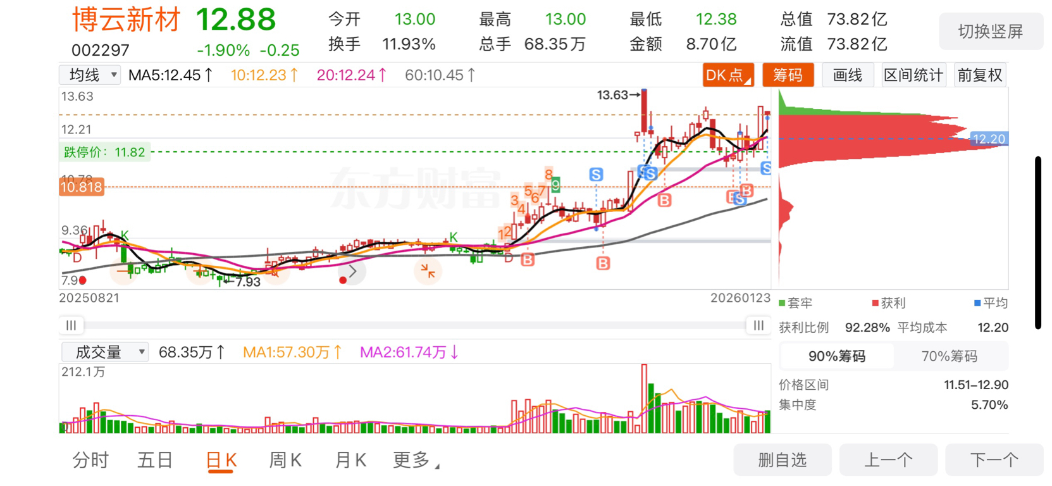This screenshot has height=486, width=1052.
Task: Tap the current price 12.88
Action: 236,20
